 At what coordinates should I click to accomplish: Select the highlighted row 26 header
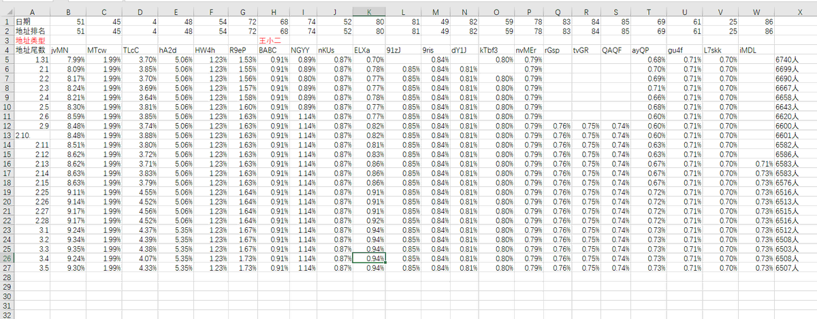[x=7, y=259]
